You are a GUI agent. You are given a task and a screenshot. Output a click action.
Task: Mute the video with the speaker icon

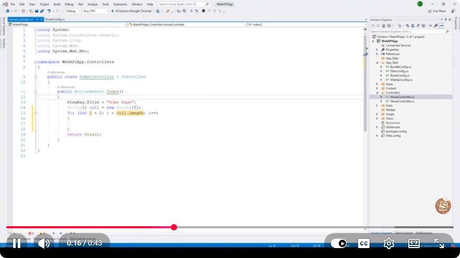point(44,243)
